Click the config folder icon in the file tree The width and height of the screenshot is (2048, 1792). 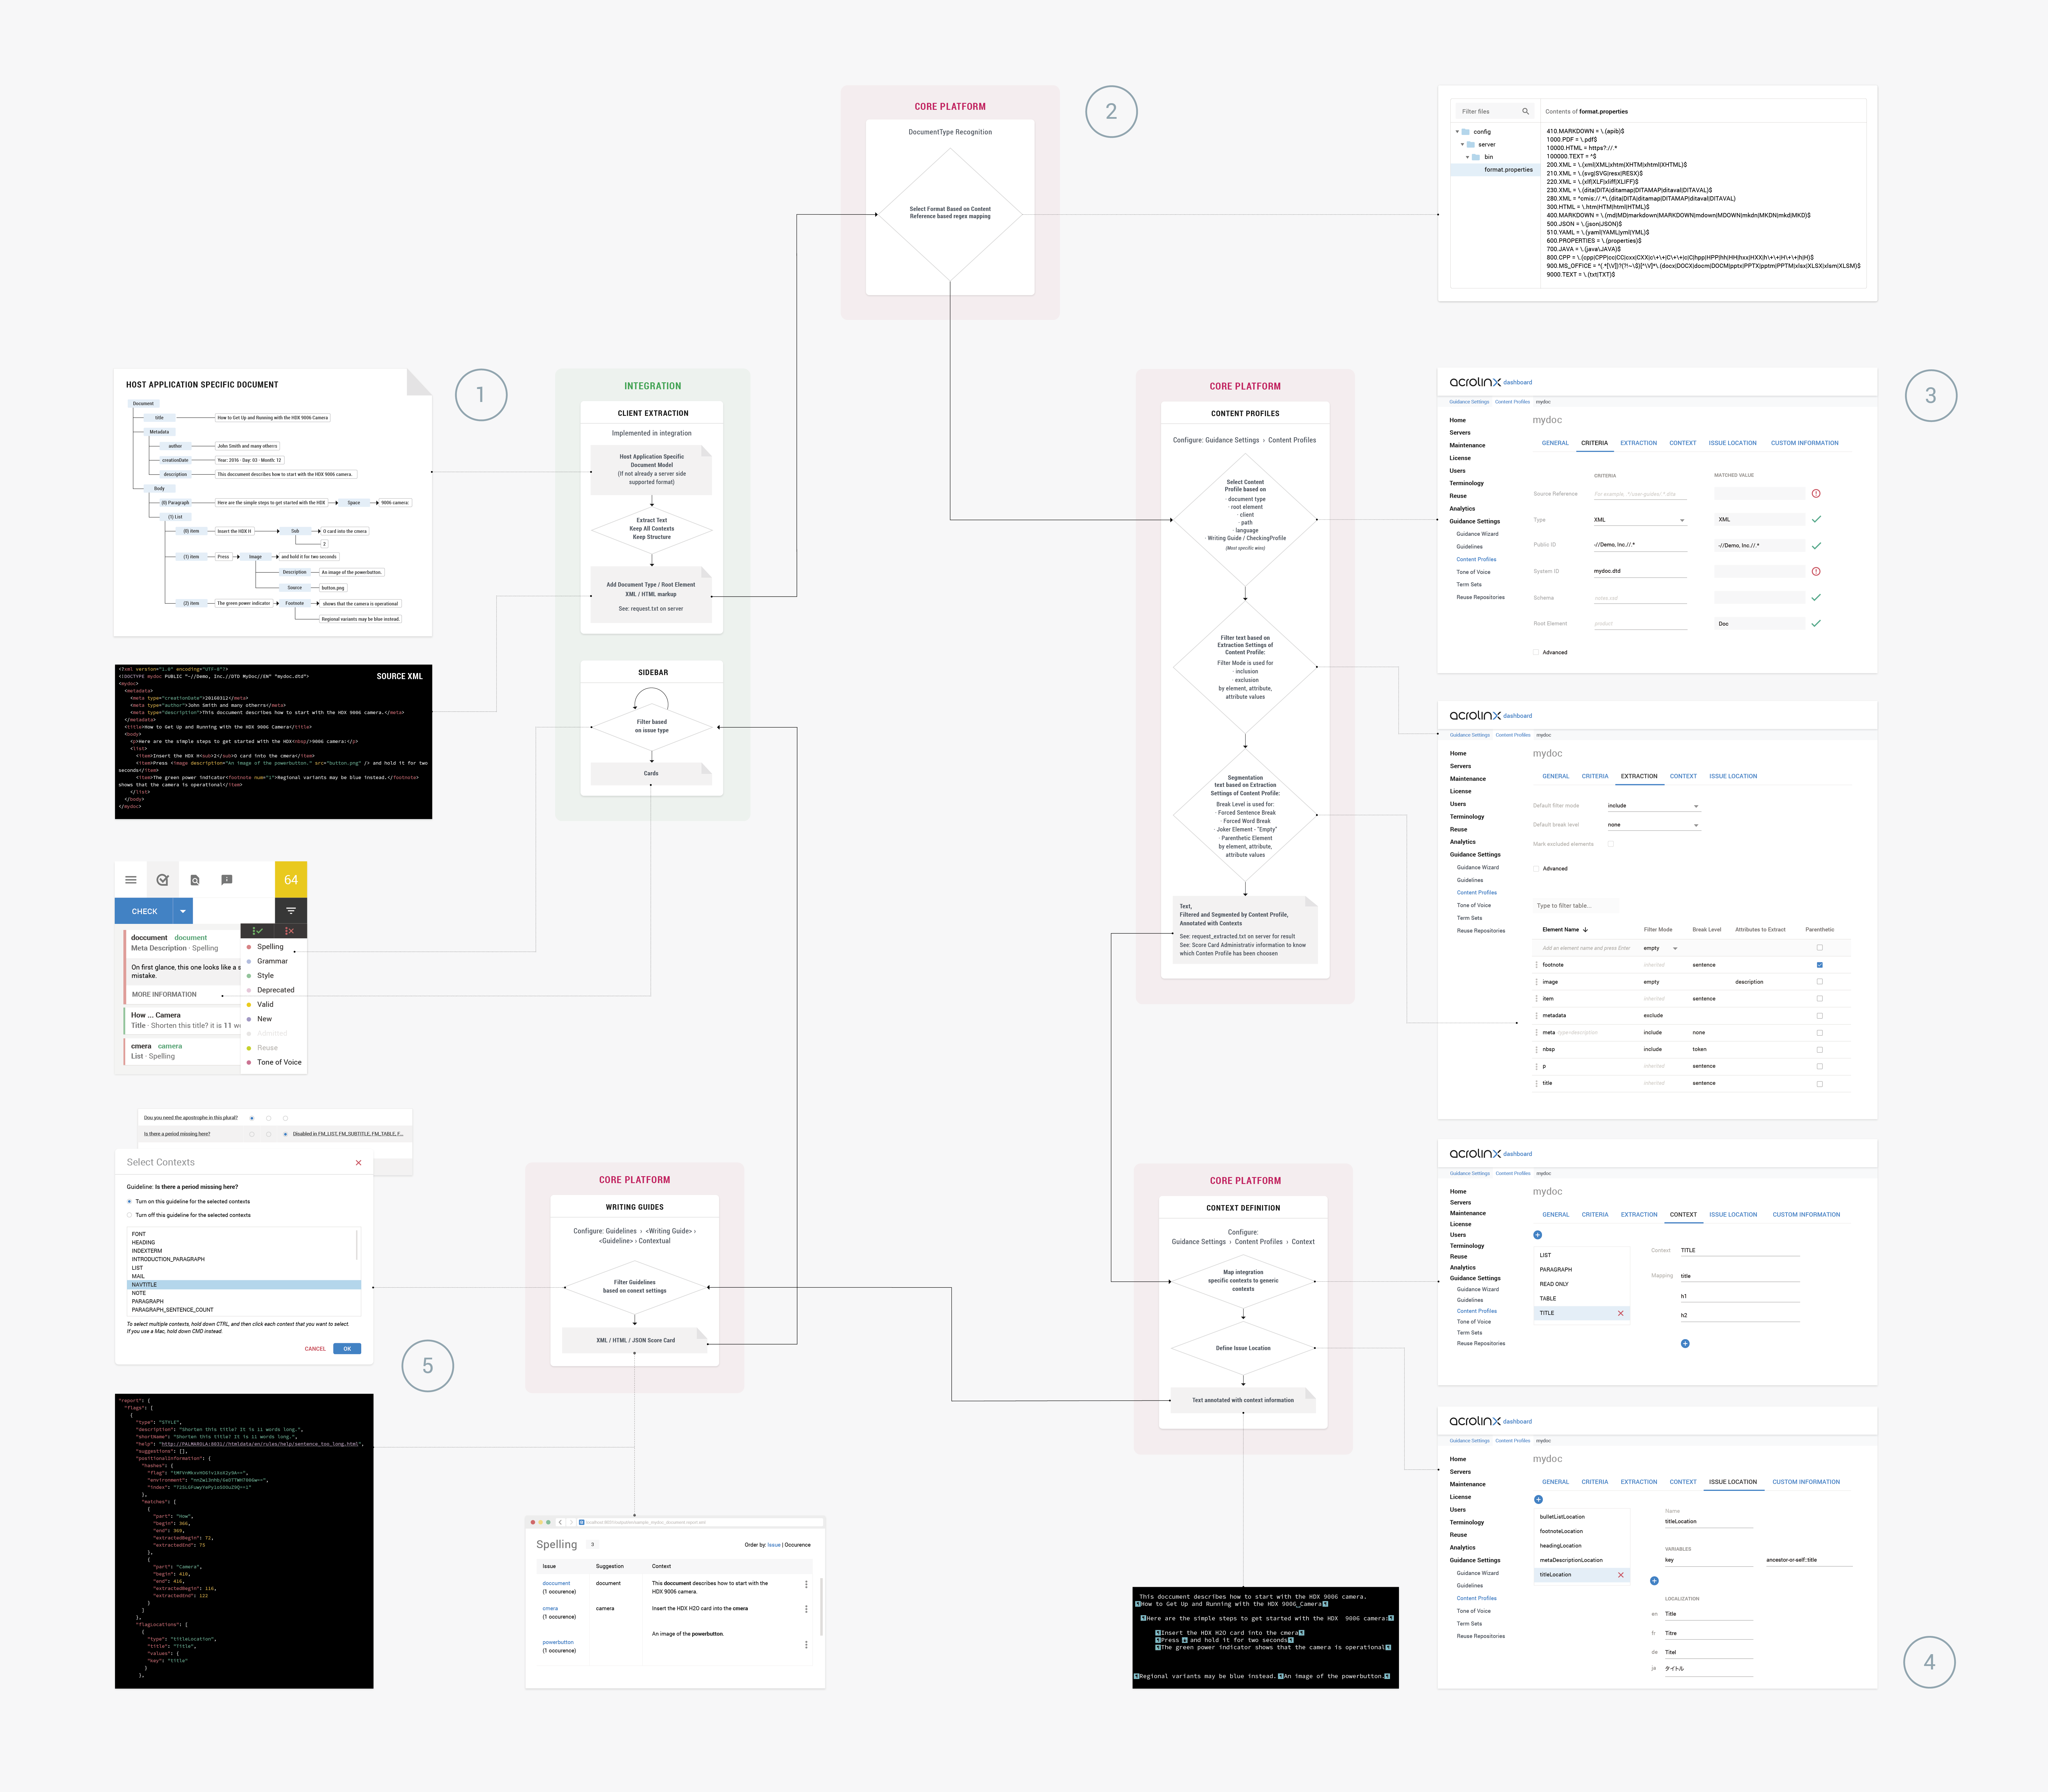point(1466,132)
